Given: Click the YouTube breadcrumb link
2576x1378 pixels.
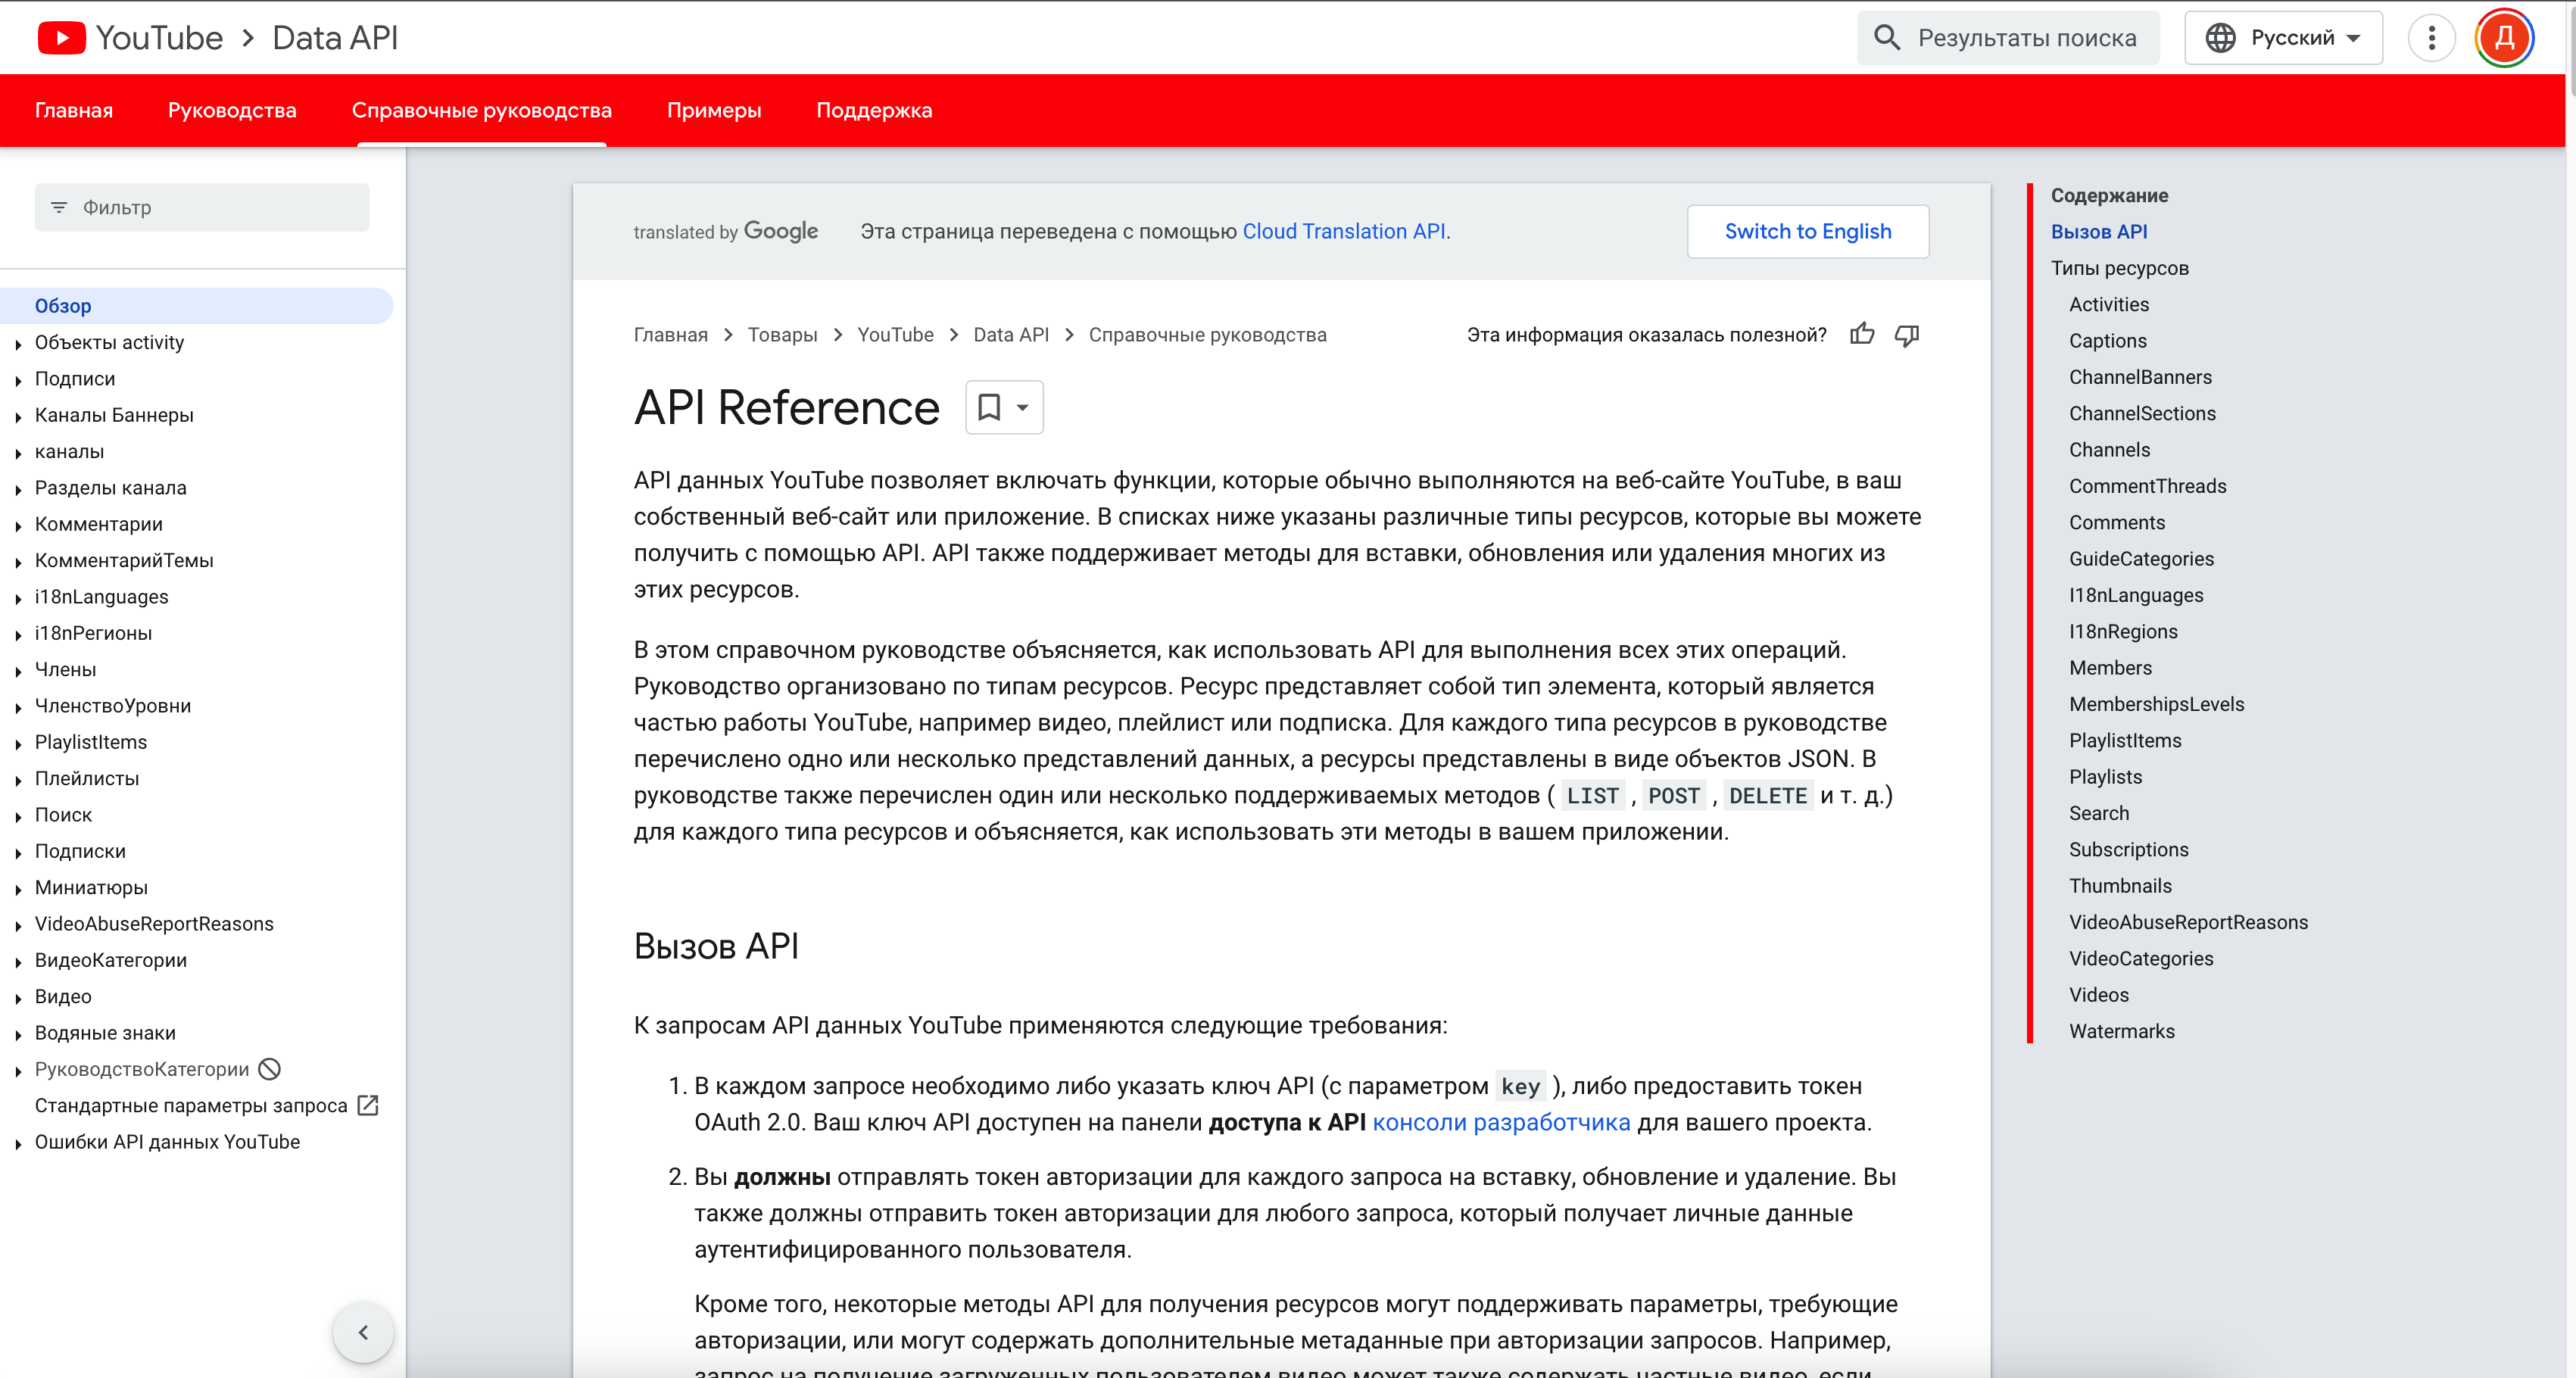Looking at the screenshot, I should click(x=895, y=335).
